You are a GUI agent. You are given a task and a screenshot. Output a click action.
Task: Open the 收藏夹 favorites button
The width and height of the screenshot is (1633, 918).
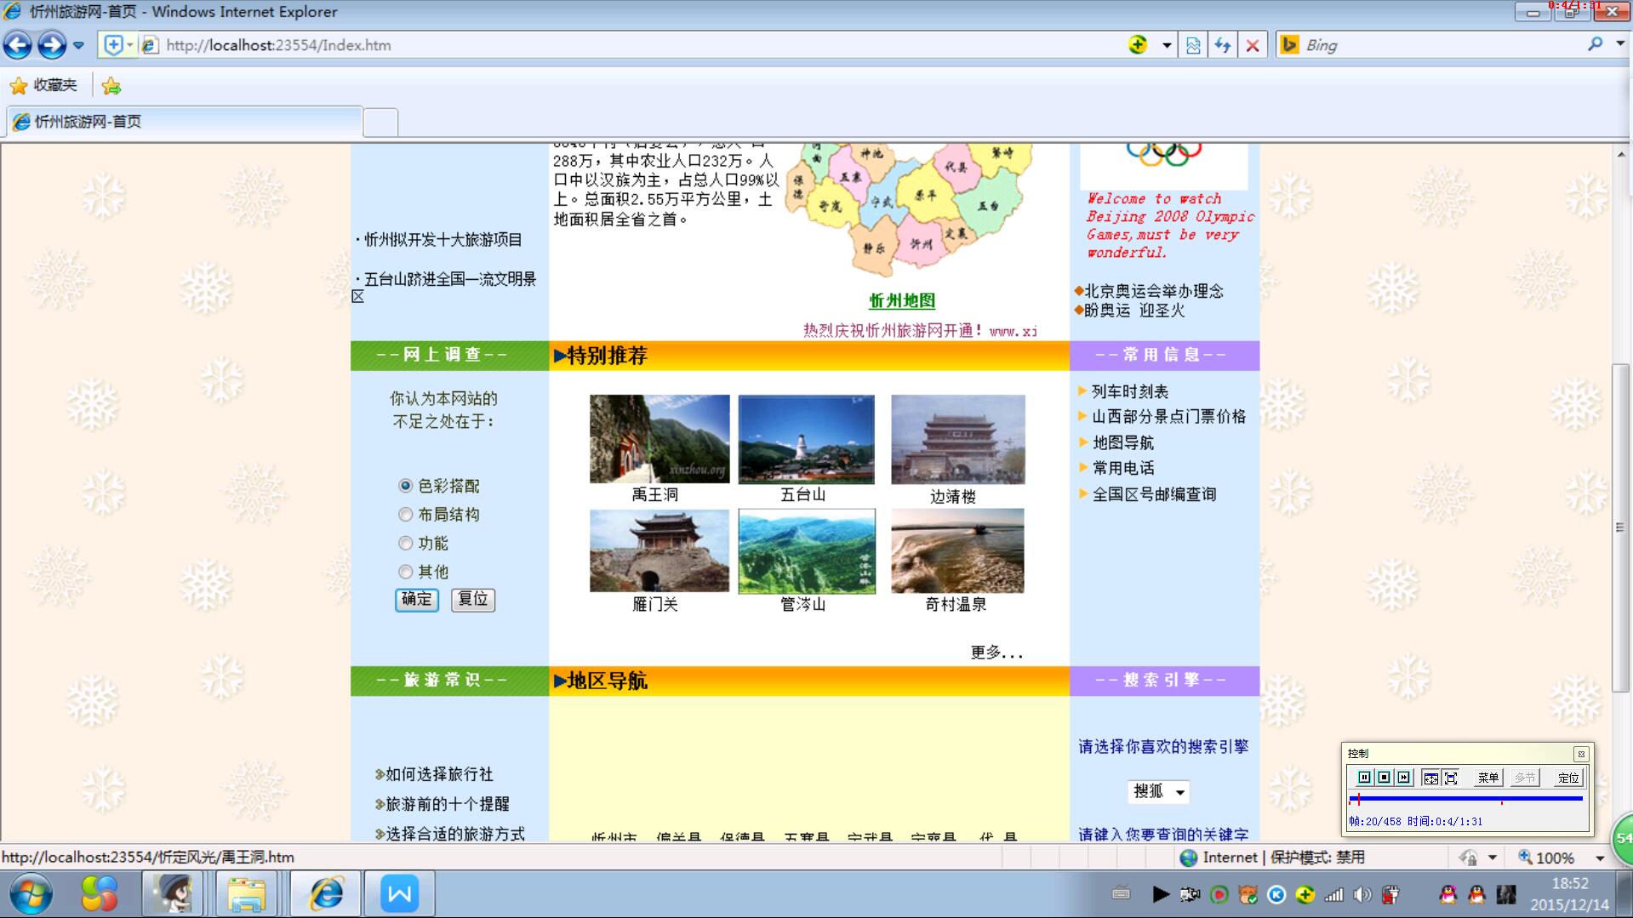(43, 85)
